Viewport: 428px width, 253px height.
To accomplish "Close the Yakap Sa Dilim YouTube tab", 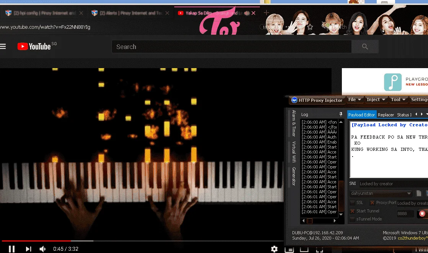I will (253, 13).
